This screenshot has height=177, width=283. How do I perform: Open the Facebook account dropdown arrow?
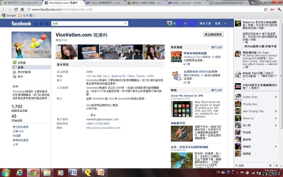click(x=225, y=23)
